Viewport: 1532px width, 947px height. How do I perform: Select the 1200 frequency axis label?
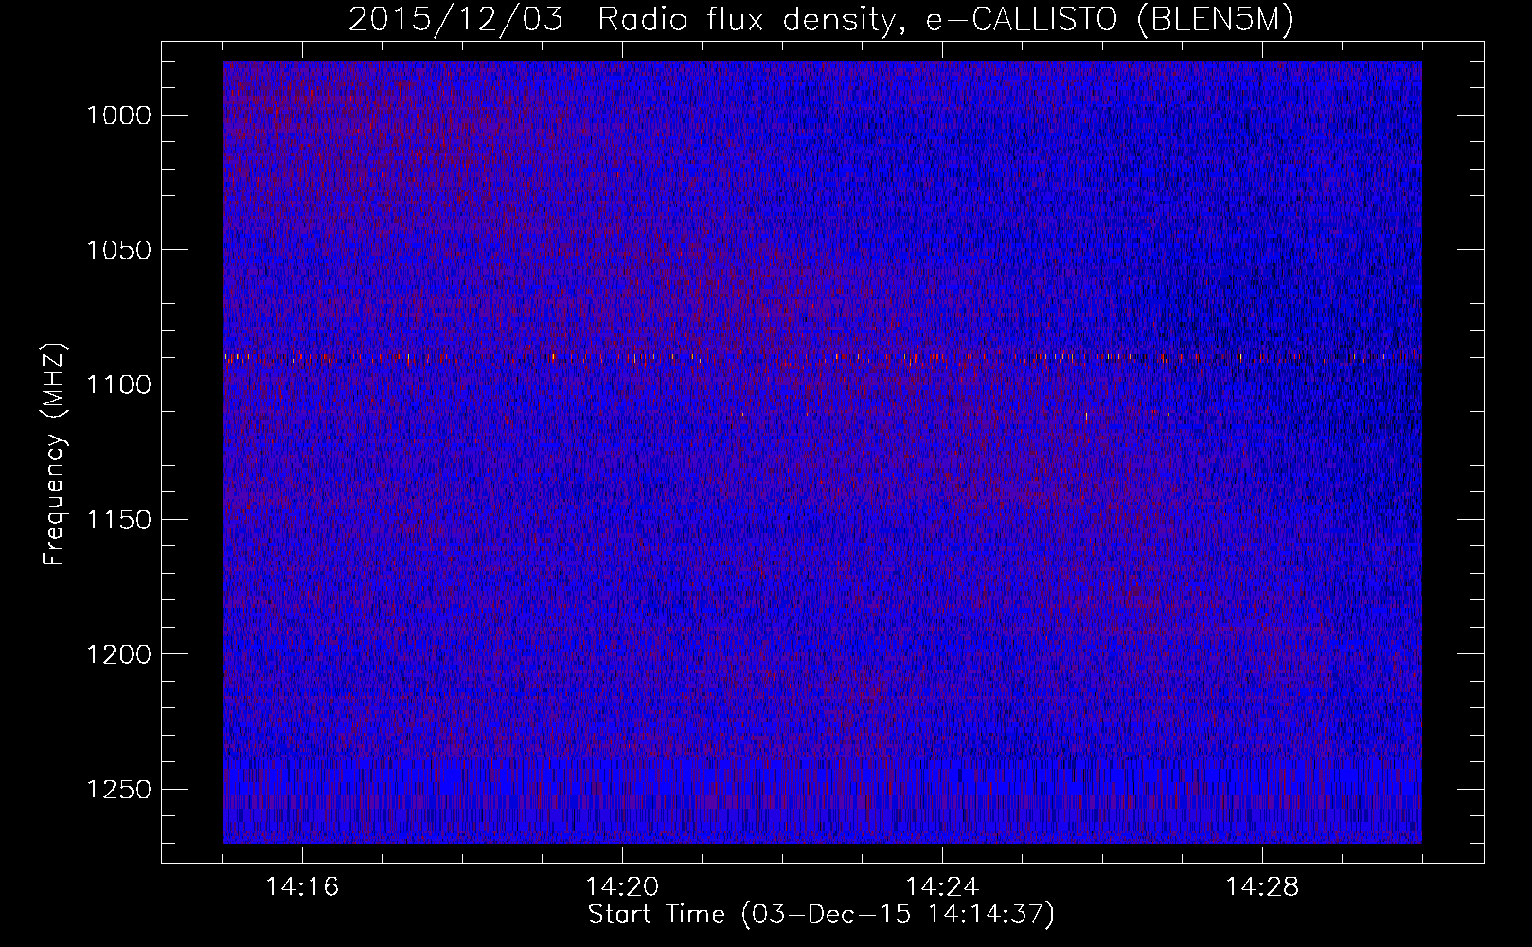(118, 654)
